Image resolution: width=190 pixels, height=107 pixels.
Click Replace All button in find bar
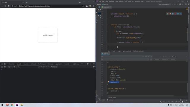pos(165,59)
